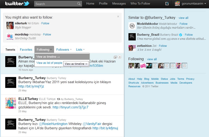Viewport: 209px width, 137px height.
Task: Switch to the Tweets tab
Action: (10, 50)
